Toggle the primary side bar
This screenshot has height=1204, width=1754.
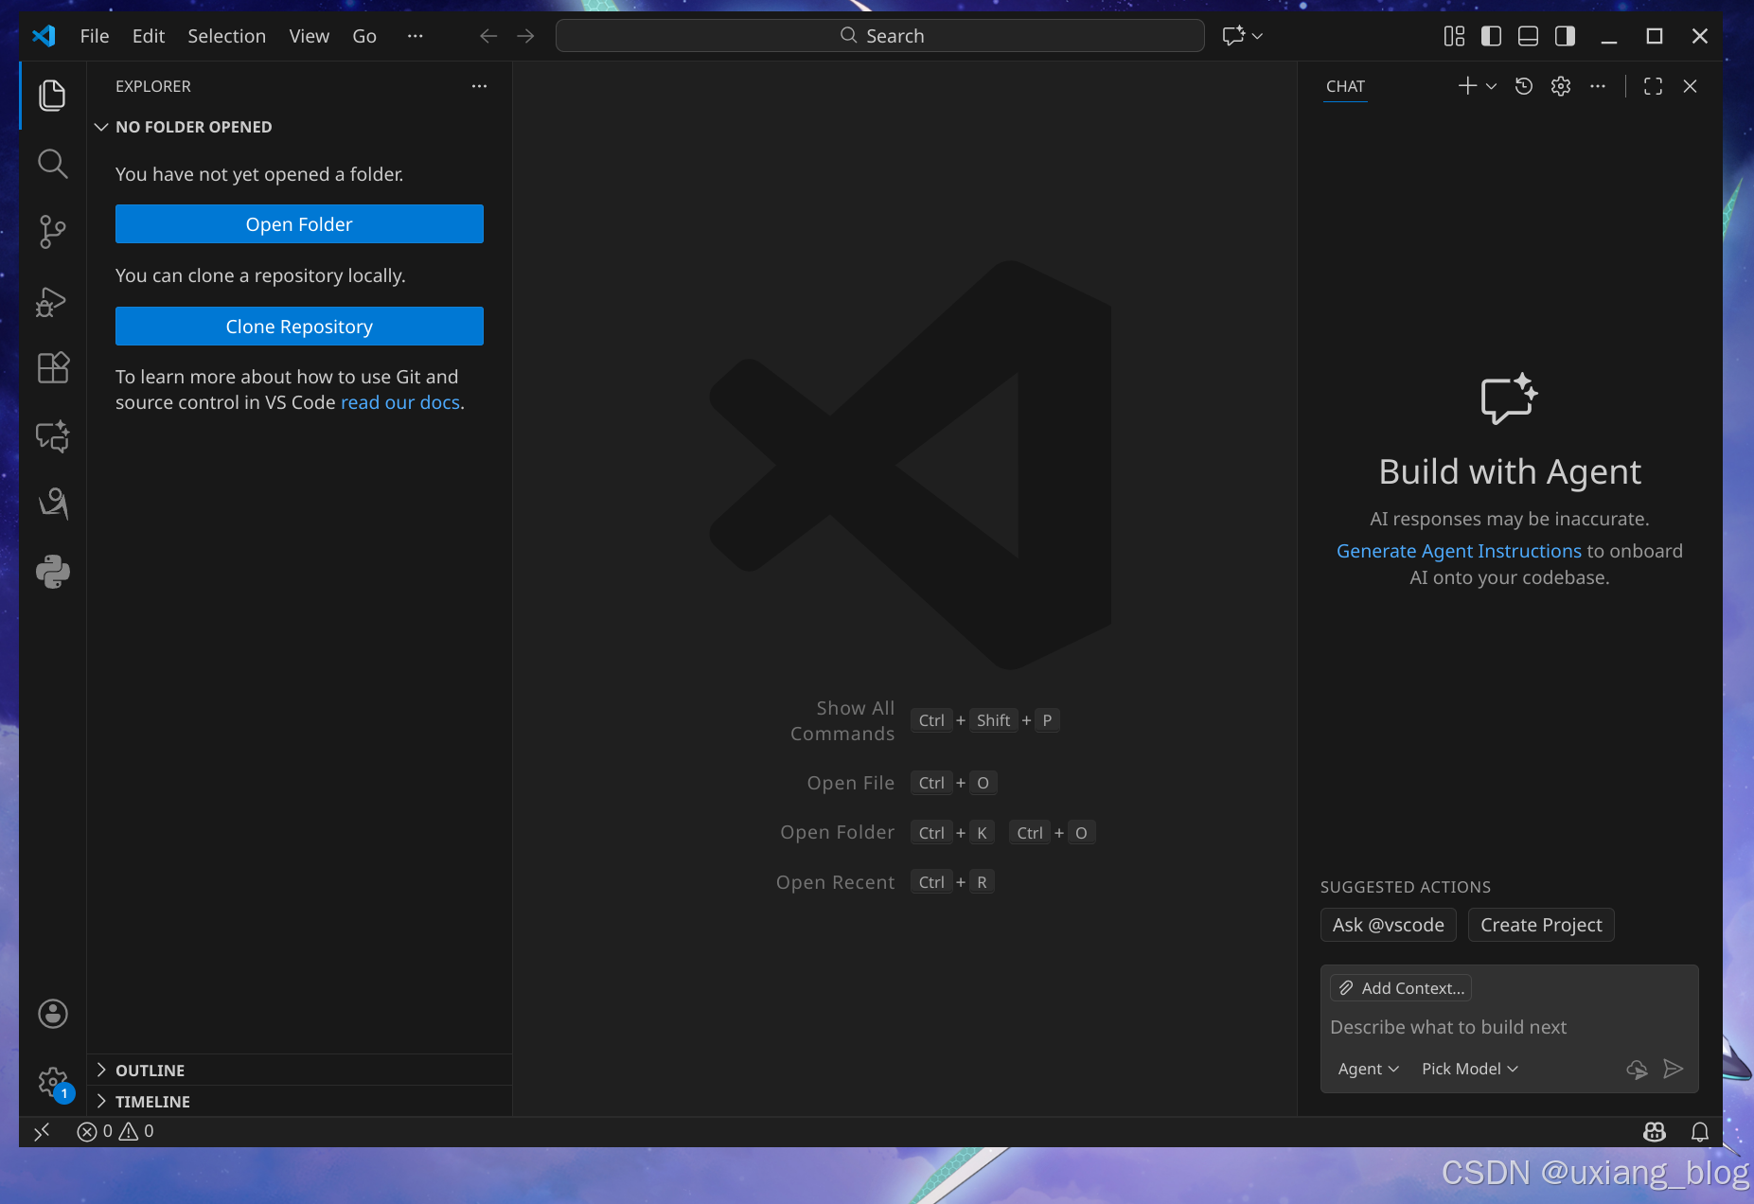tap(1491, 36)
